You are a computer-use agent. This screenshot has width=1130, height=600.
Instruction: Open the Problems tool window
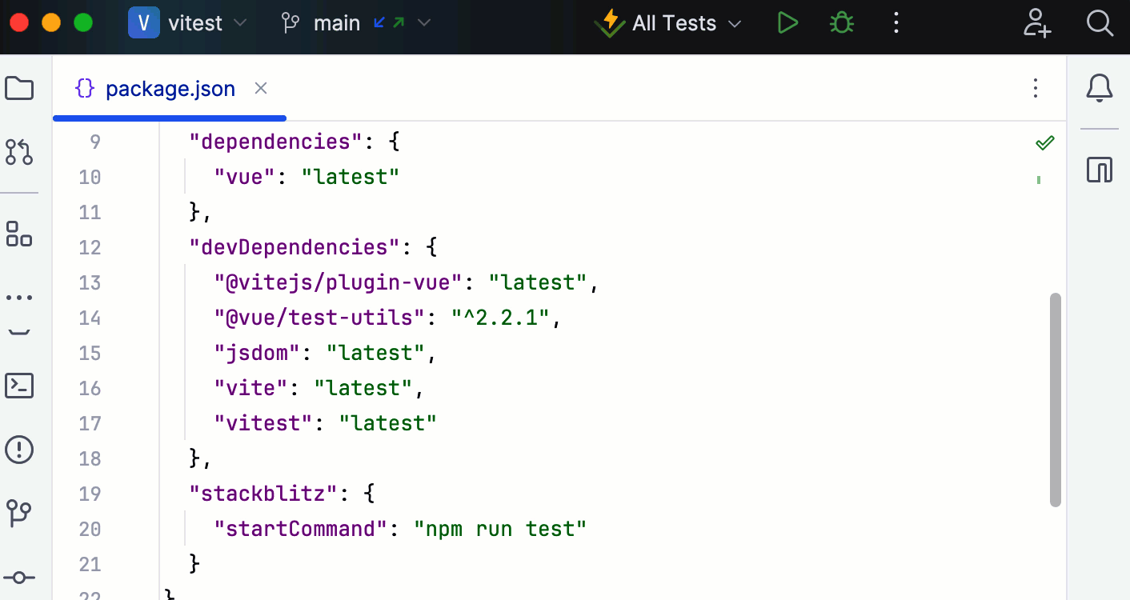coord(19,450)
